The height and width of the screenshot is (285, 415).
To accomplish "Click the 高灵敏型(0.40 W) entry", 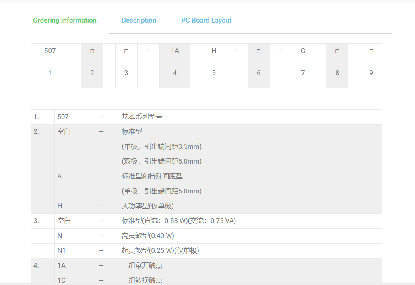I will pos(148,236).
